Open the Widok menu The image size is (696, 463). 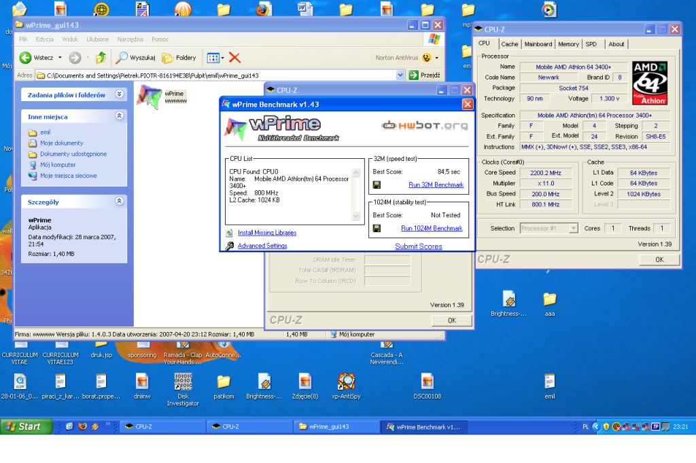[70, 39]
